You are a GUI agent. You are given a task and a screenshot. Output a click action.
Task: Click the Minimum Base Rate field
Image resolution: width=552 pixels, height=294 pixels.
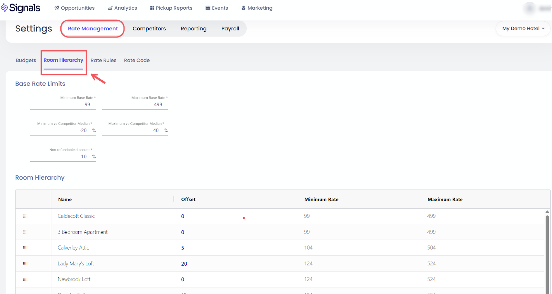tap(63, 104)
